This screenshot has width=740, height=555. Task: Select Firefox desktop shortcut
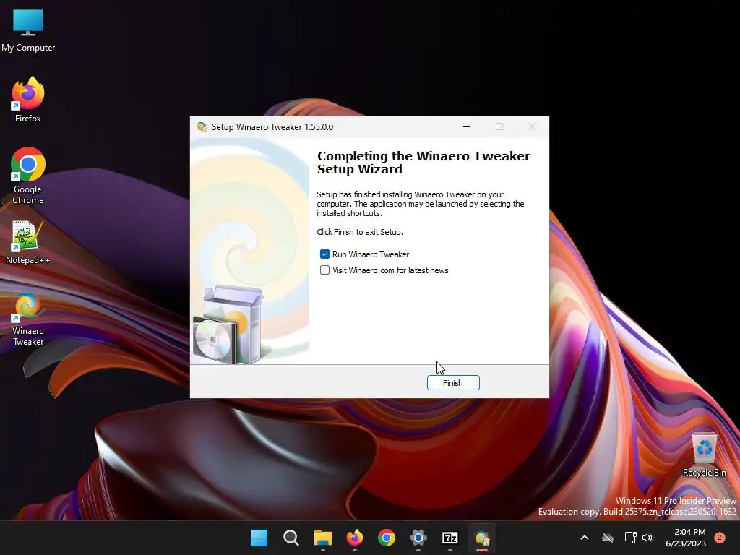[28, 100]
